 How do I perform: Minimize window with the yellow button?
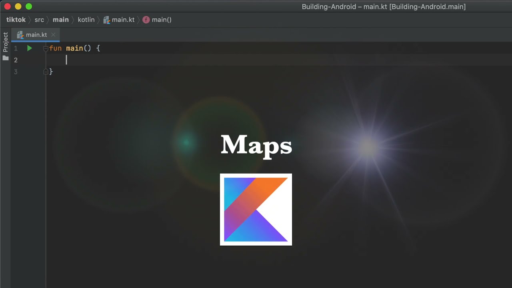tap(18, 6)
